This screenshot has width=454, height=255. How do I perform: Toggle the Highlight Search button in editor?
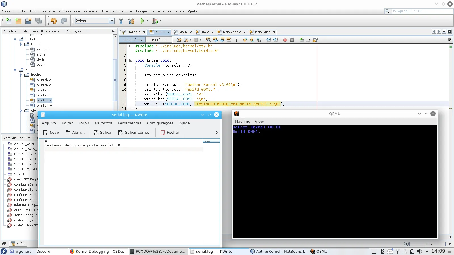tap(229, 40)
